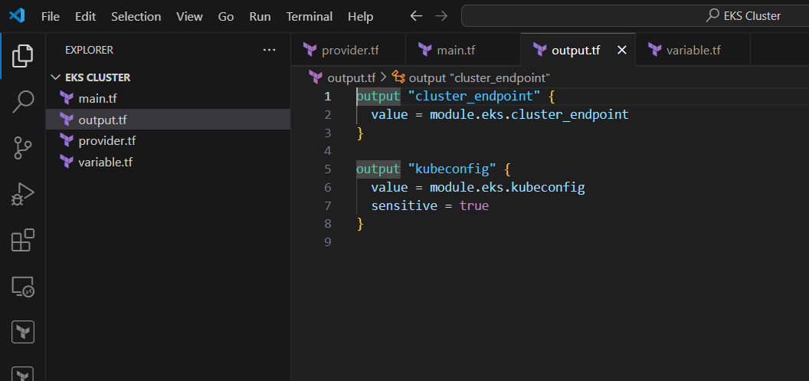Viewport: 809px width, 381px height.
Task: Open the Terminal menu
Action: click(x=310, y=17)
